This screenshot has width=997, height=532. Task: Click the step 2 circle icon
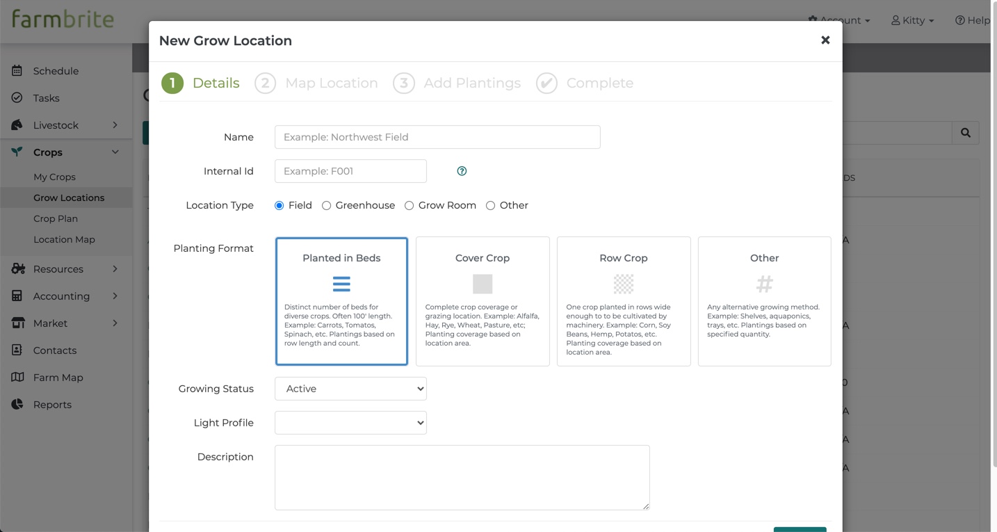tap(265, 83)
